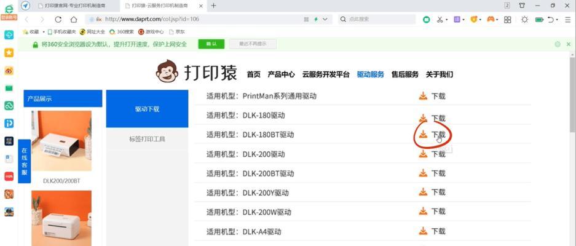Open the new tab with plus button

pyautogui.click(x=213, y=6)
